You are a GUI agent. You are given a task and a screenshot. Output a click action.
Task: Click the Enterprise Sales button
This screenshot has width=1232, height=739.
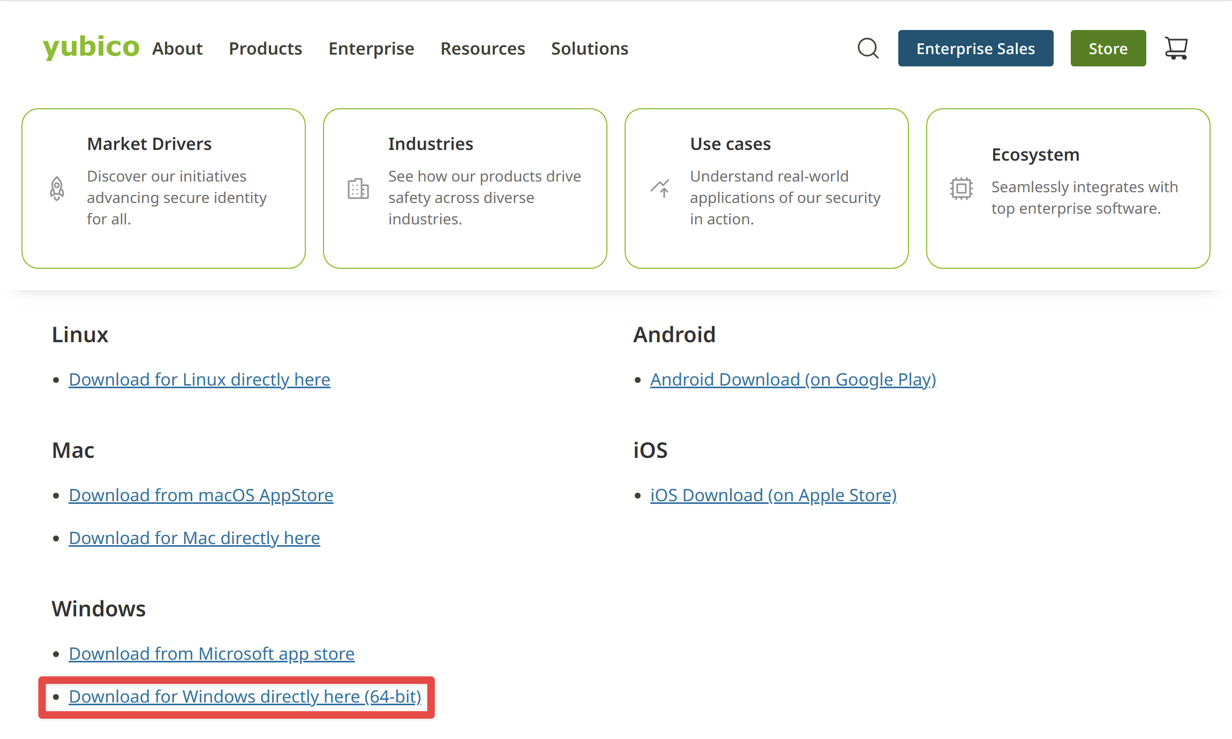976,48
